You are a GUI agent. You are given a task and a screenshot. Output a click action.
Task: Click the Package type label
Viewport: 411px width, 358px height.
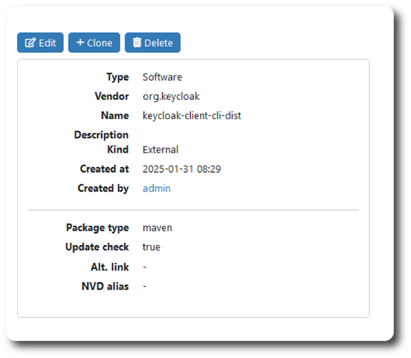pyautogui.click(x=97, y=228)
